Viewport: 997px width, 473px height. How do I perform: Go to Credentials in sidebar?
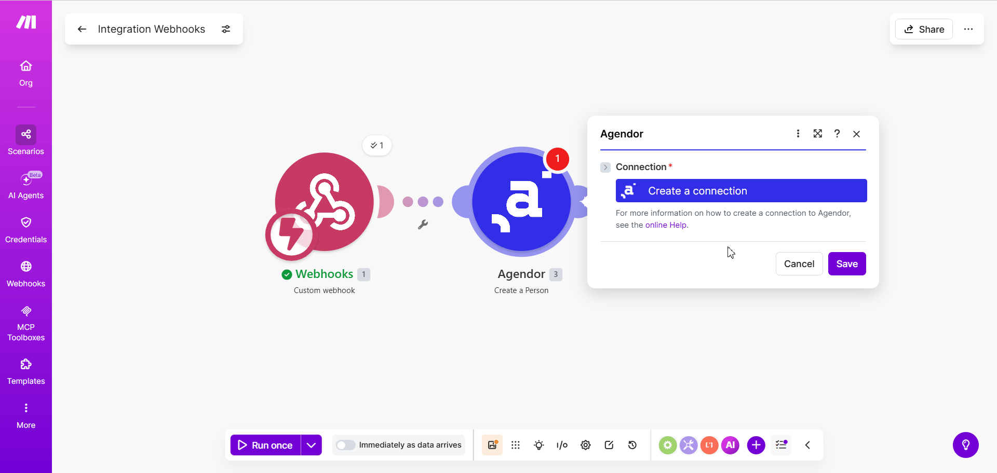point(26,230)
